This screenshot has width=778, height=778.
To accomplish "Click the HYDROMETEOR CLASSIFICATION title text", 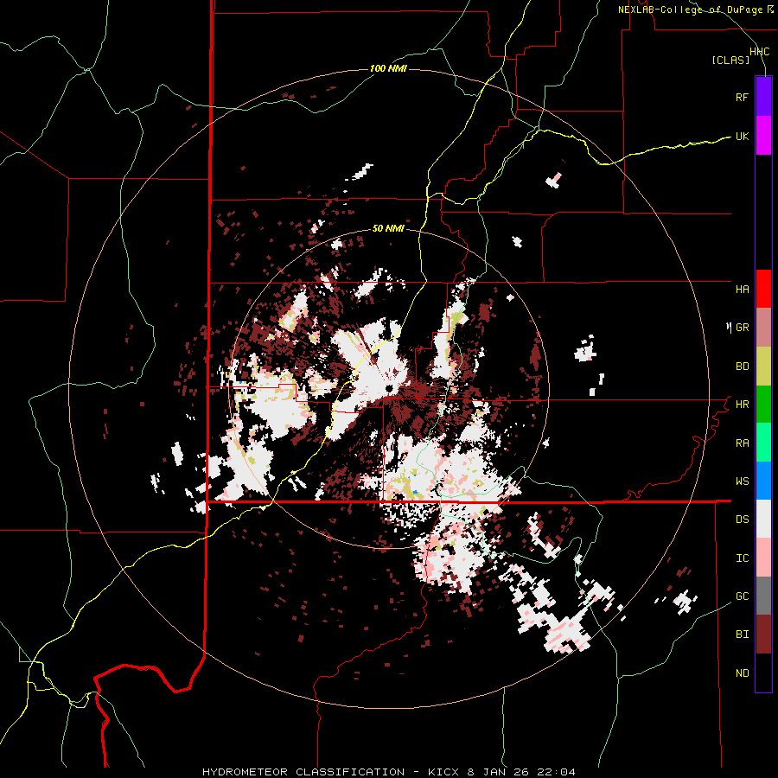I will pyautogui.click(x=303, y=772).
